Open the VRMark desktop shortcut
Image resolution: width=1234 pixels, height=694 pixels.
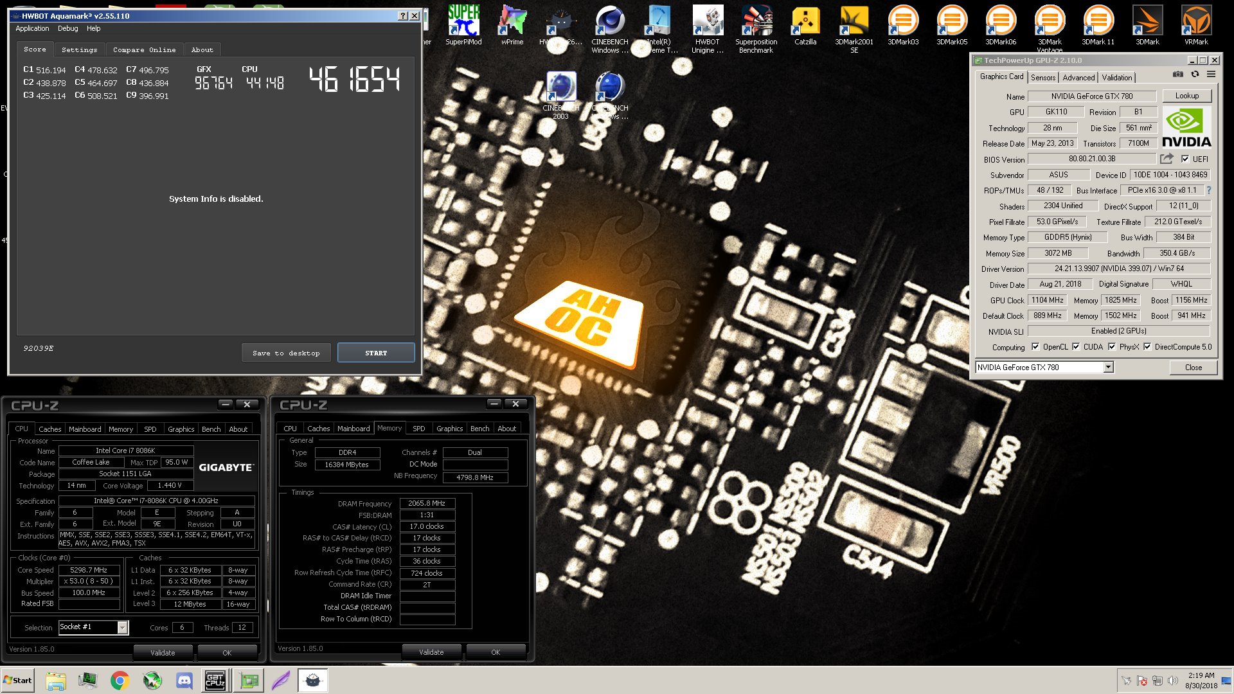[1196, 26]
